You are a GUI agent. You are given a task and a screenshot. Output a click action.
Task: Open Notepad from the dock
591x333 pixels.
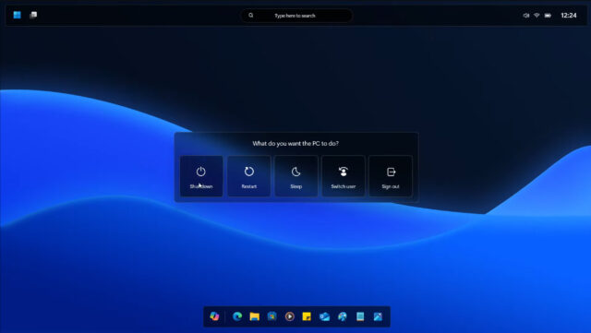click(x=360, y=316)
